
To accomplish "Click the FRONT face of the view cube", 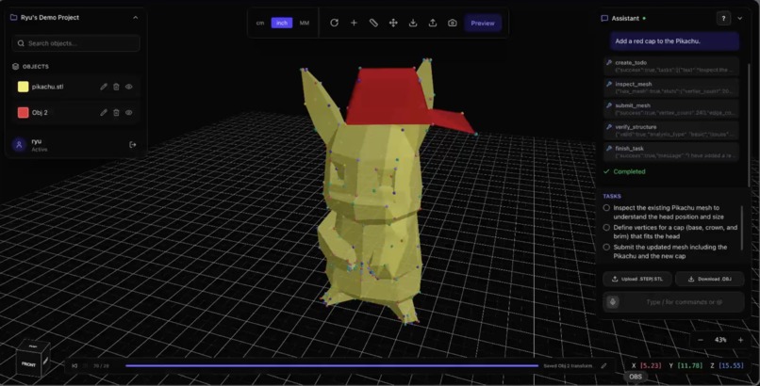I will 28,364.
